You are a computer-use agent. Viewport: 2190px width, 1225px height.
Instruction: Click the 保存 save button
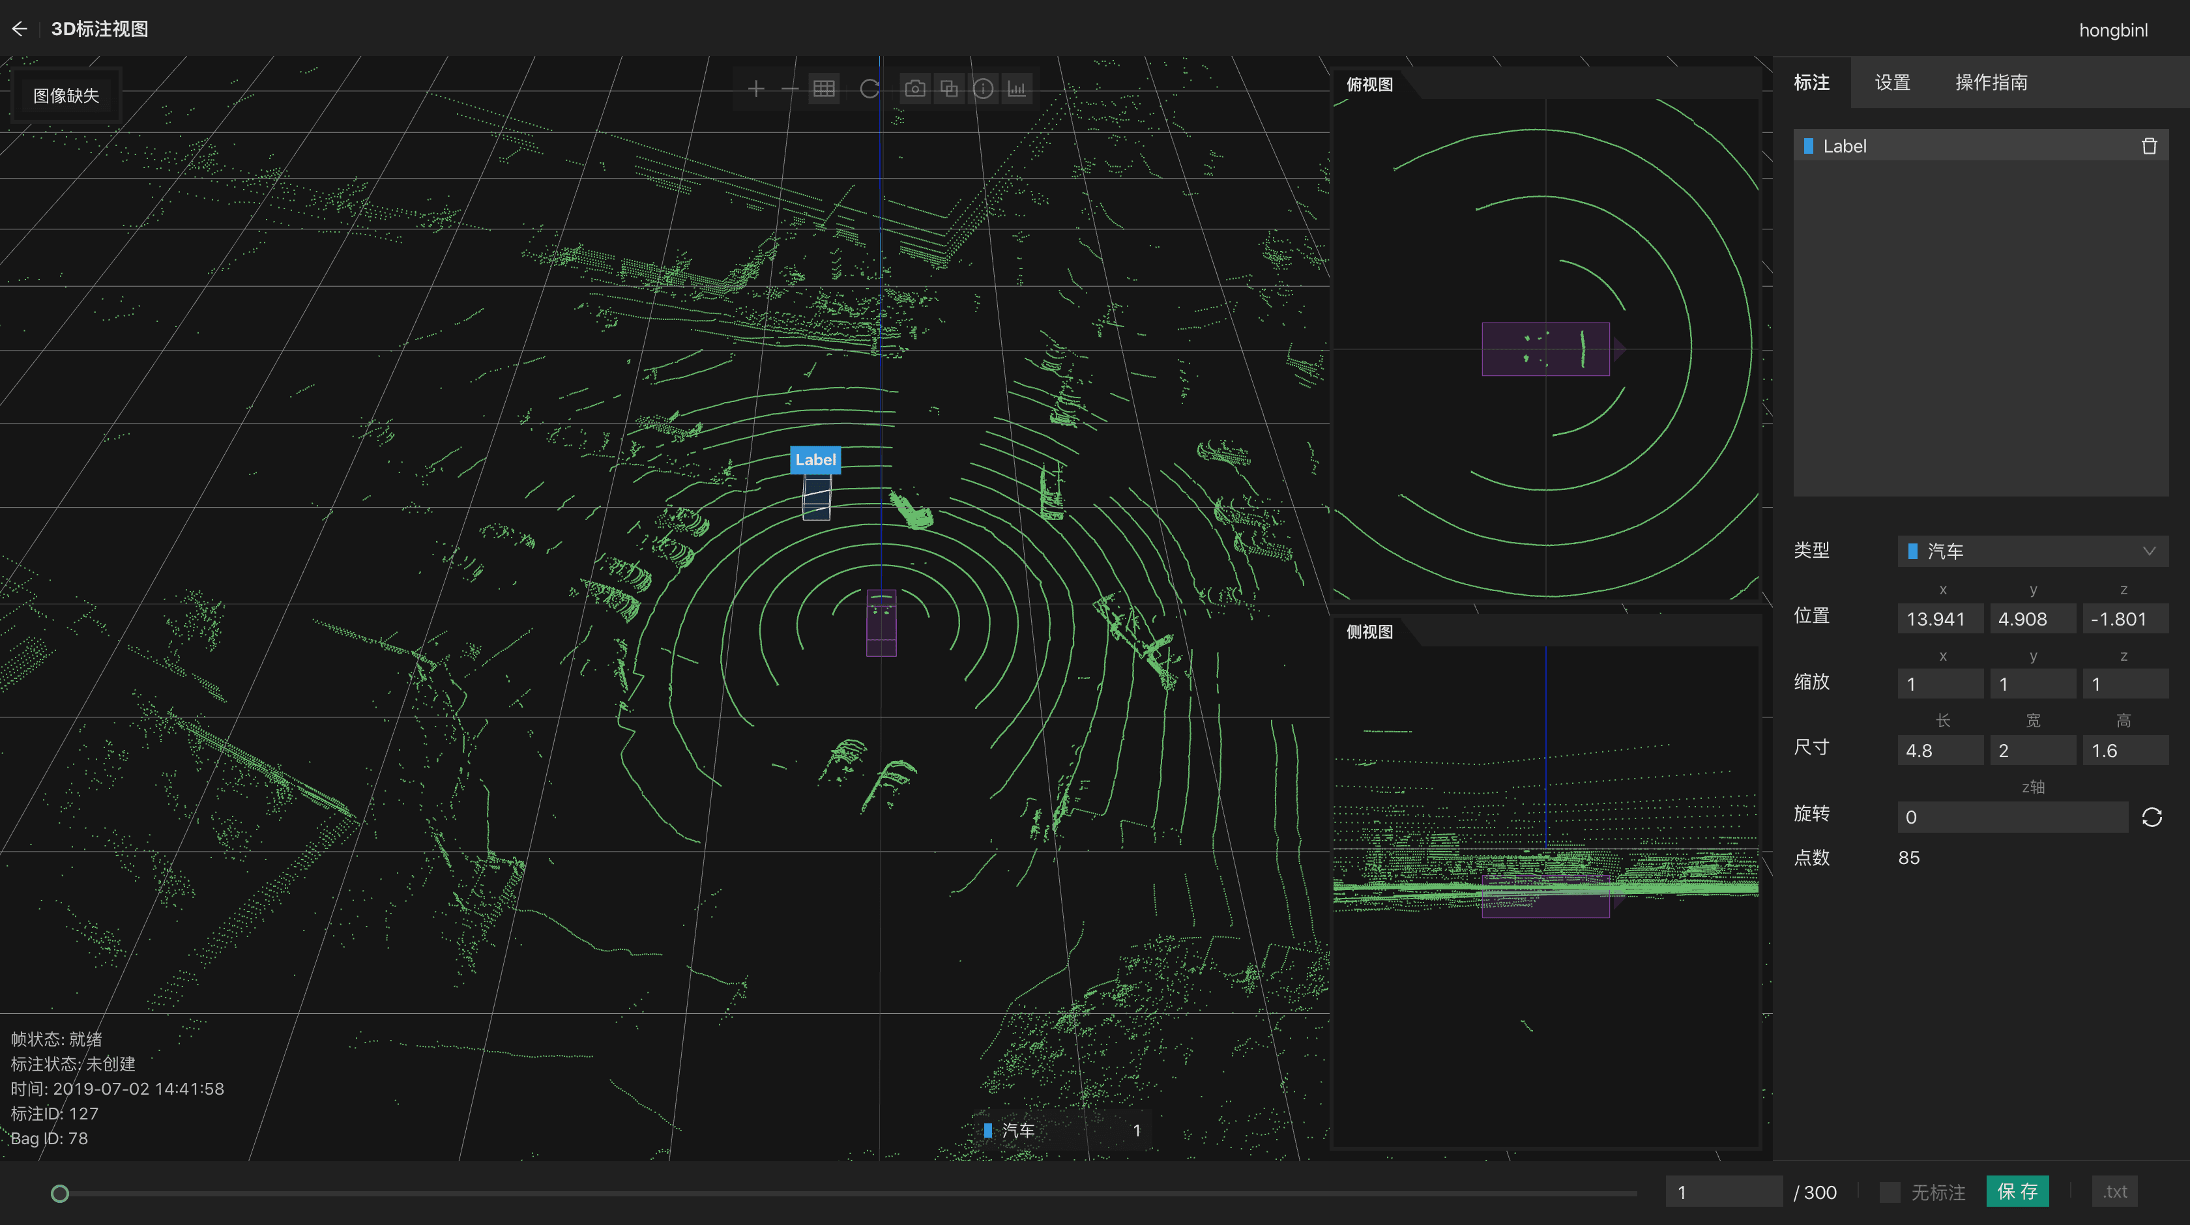click(2017, 1192)
